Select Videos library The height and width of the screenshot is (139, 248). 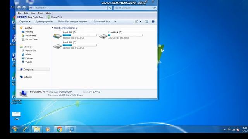tap(28, 62)
